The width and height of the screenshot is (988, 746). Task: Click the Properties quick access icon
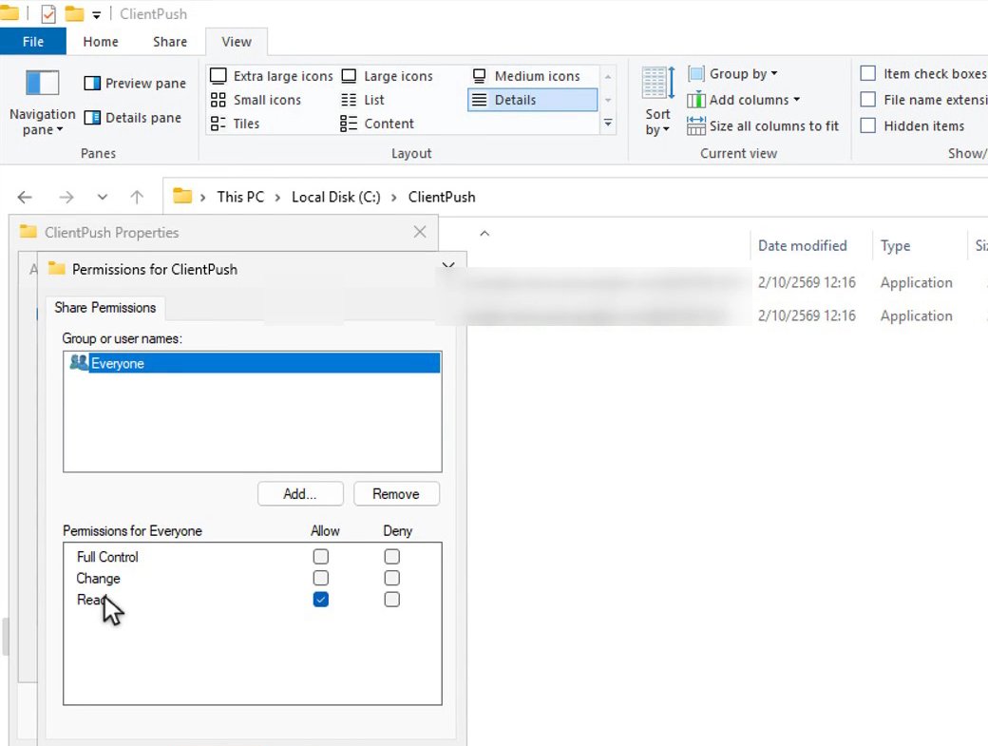[x=48, y=14]
